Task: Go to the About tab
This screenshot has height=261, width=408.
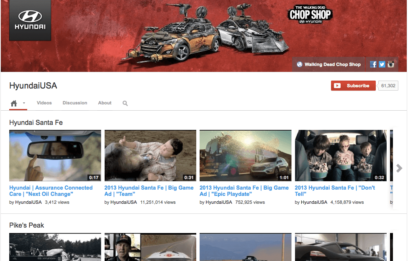Action: click(x=105, y=103)
